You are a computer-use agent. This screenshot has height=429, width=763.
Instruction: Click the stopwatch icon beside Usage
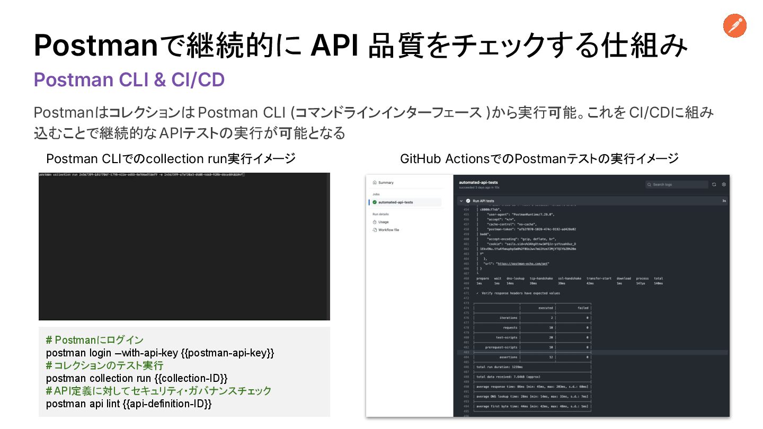pyautogui.click(x=375, y=222)
